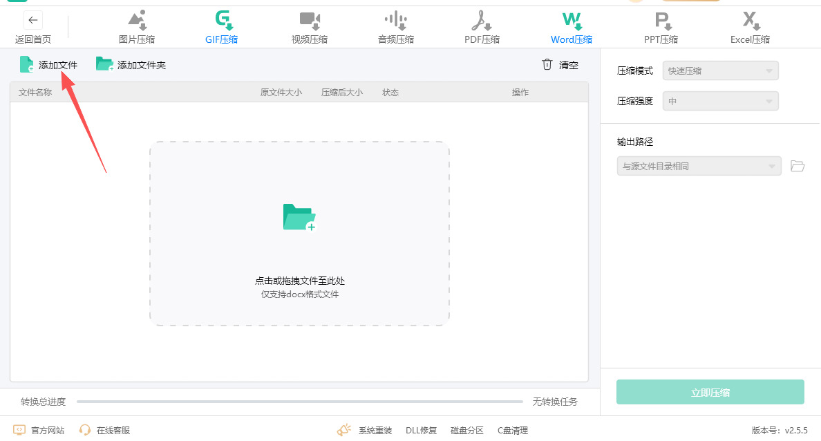The image size is (821, 441).
Task: Expand the 压缩模式 dropdown
Action: tap(720, 71)
